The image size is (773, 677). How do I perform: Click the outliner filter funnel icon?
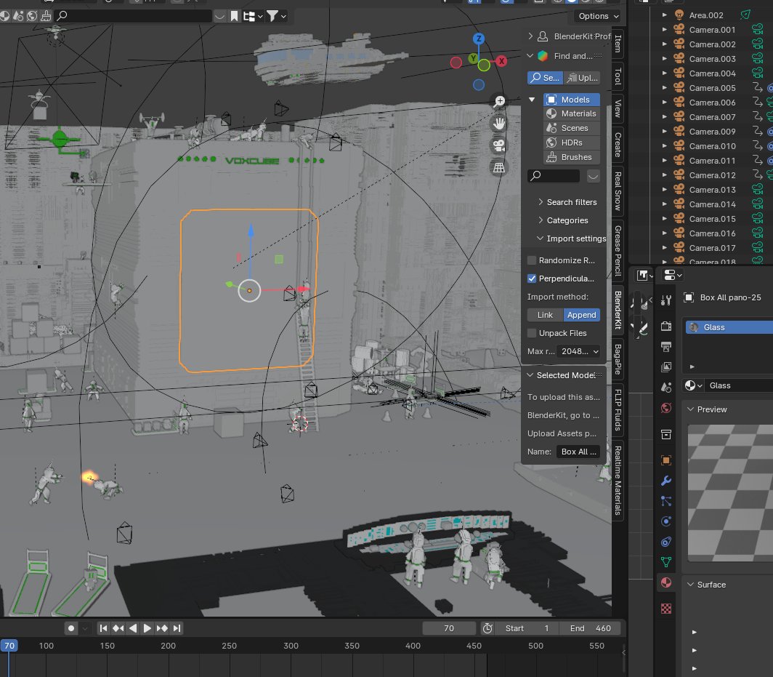pos(272,16)
